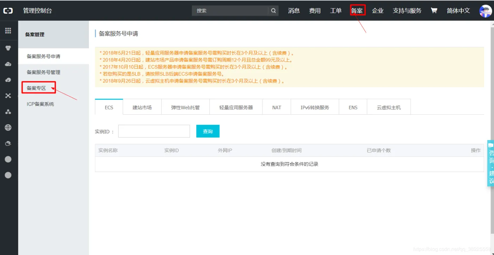Open the 消息 menu
Screen dimensions: 494x255
coord(294,11)
